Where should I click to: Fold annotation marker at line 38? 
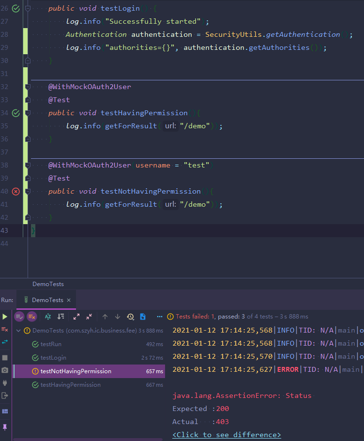28,165
